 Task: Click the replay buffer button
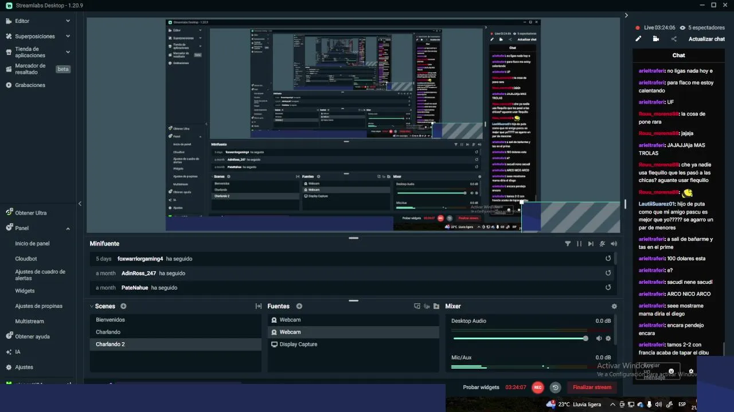[555, 387]
